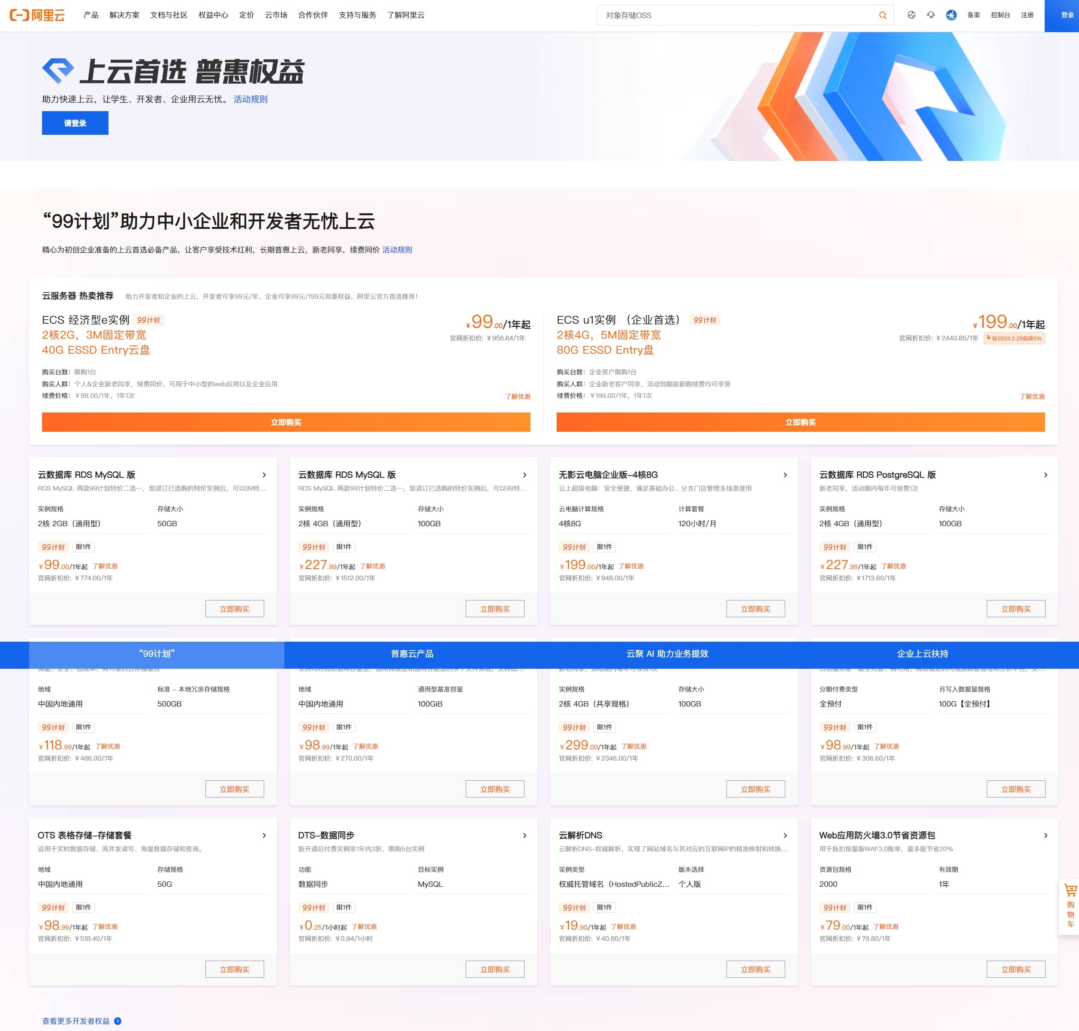Click 立即购买 on the ¥118.99 card
This screenshot has height=1031, width=1079.
click(x=235, y=789)
